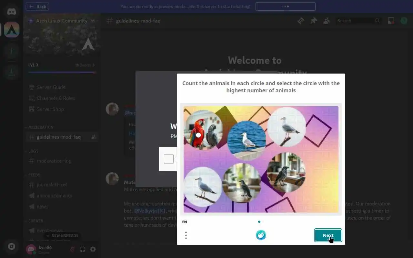Open the hash icon beside guidelines-mod-faq title
Viewport: 413px width, 258px height.
point(110,21)
